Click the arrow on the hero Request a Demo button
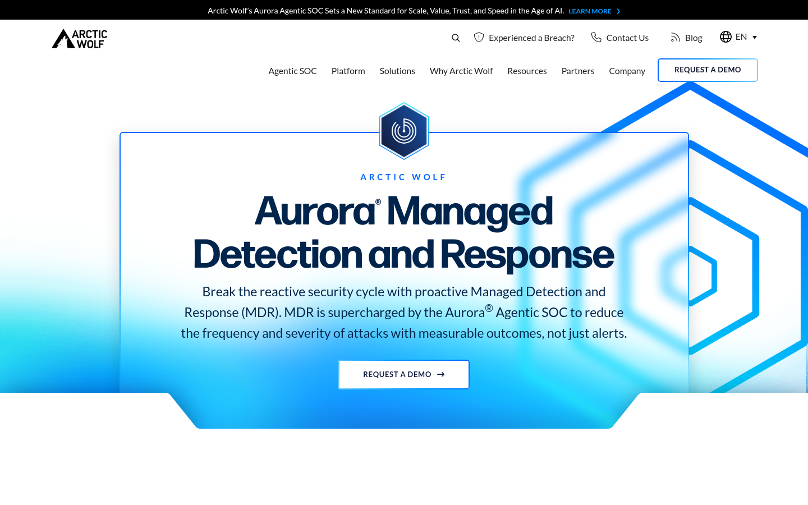Viewport: 808px width, 505px height. (441, 374)
